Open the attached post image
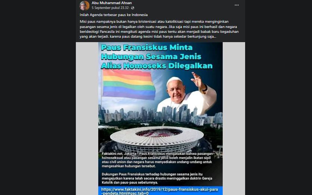The image size is (312, 195). coord(160,119)
